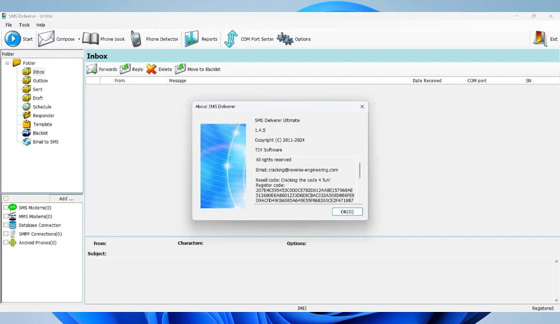Viewport: 560px width, 324px height.
Task: Check the MMS Modems(0) checkbox
Action: 6,216
